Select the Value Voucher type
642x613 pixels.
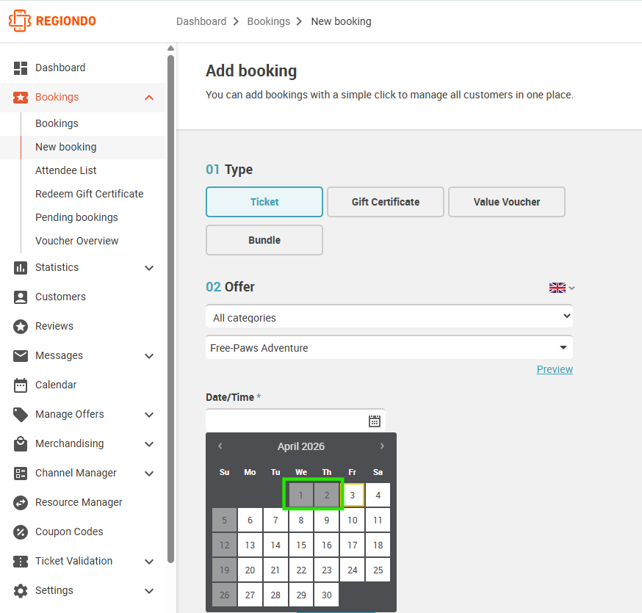pos(507,202)
